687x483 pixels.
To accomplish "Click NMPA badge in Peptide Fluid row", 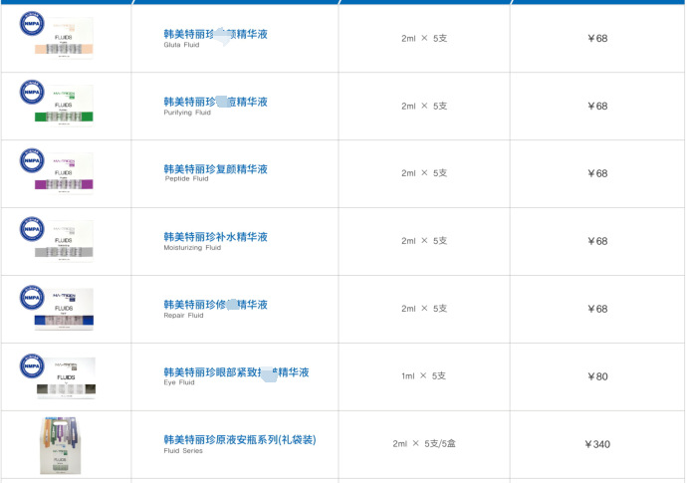I will (32, 160).
